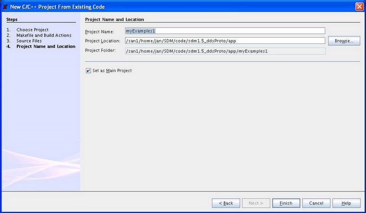
Task: Go to previous step with Back button
Action: [226, 203]
